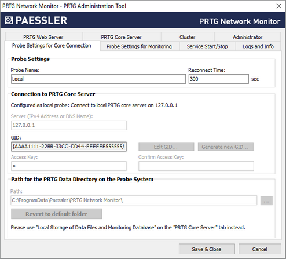Cancel the administration tool dialog
The image size is (286, 259).
click(259, 249)
